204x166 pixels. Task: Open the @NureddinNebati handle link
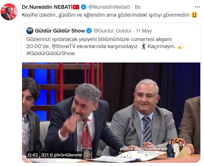tap(109, 7)
